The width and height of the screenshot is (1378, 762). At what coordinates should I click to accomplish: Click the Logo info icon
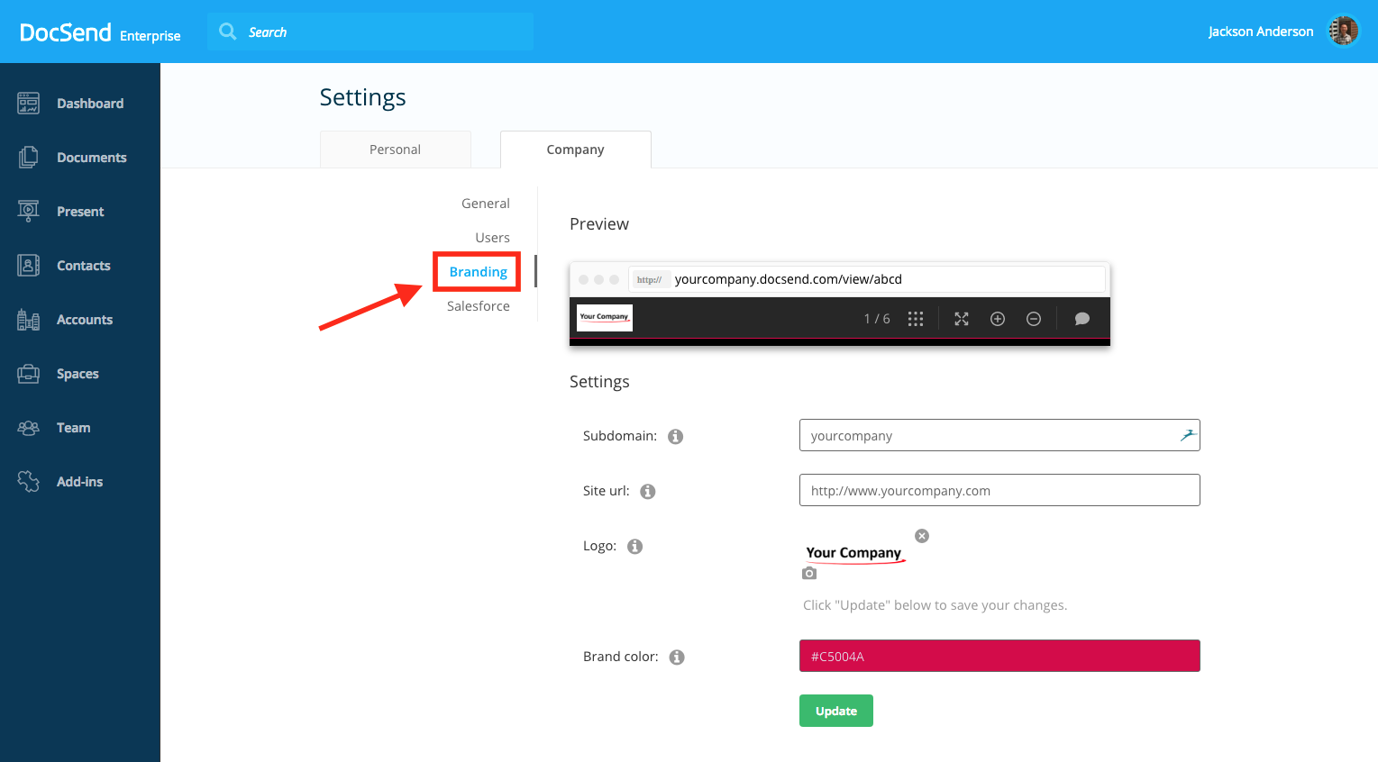pos(634,547)
